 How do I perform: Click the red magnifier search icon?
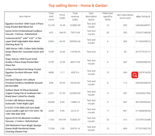pos(135,75)
